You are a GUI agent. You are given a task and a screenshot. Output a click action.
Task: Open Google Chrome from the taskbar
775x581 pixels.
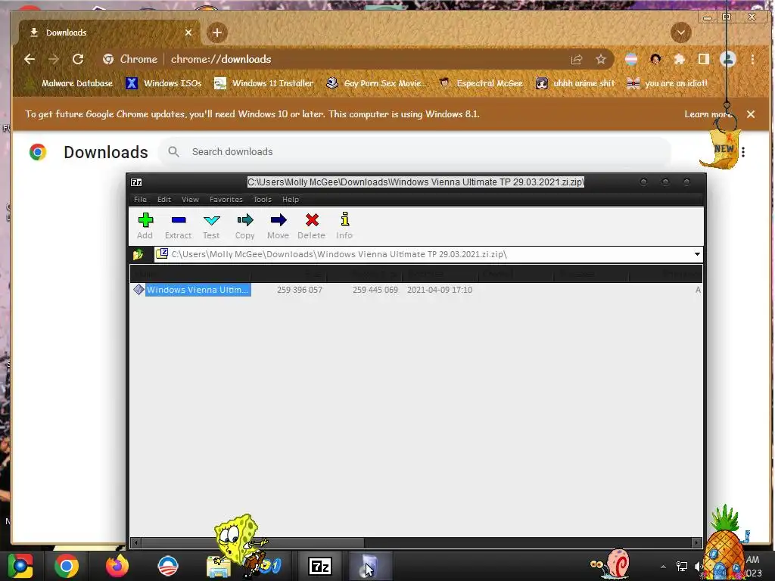point(67,566)
